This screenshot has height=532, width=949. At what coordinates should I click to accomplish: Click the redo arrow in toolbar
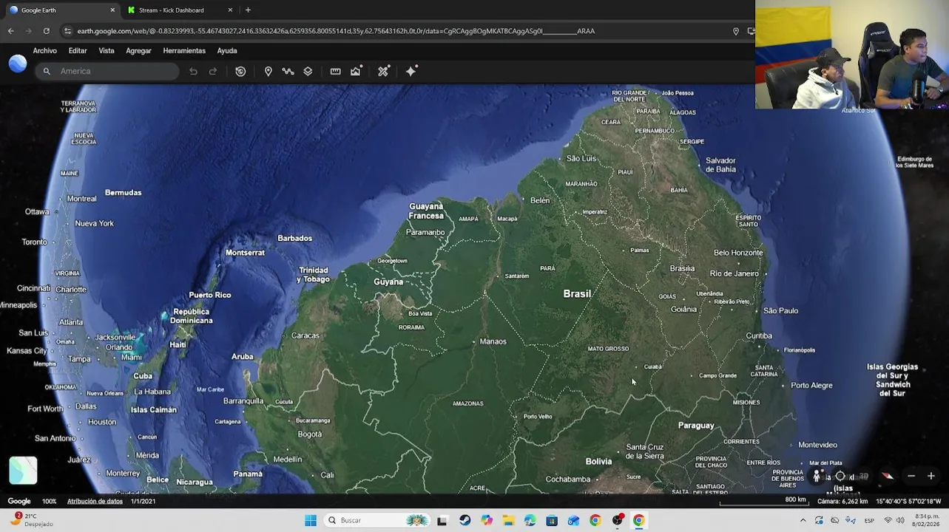point(213,72)
